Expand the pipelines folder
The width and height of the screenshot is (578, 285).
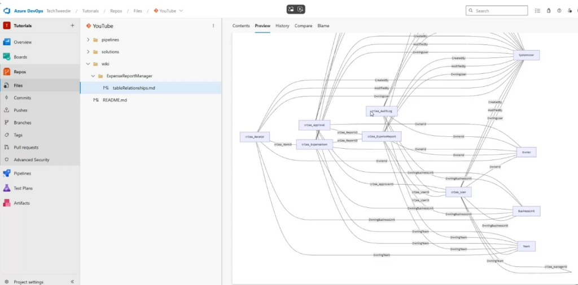(x=88, y=40)
